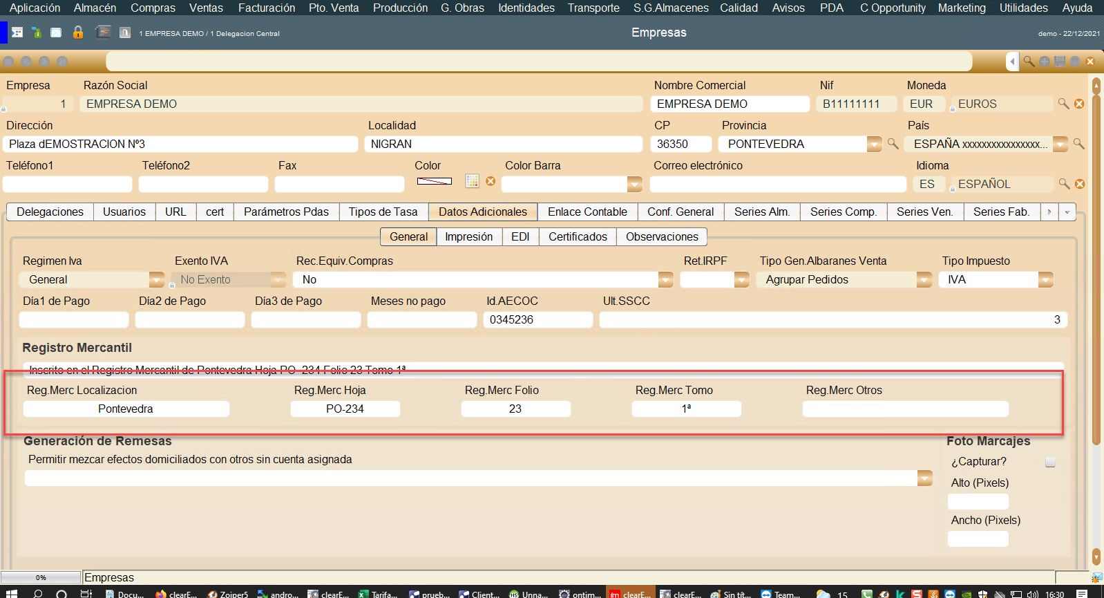
Task: Open the Delegaciones tab
Action: tap(50, 212)
